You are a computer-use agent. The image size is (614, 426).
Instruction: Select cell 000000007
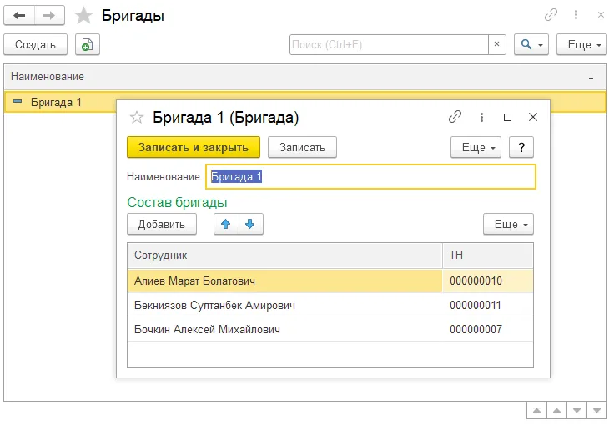point(488,330)
